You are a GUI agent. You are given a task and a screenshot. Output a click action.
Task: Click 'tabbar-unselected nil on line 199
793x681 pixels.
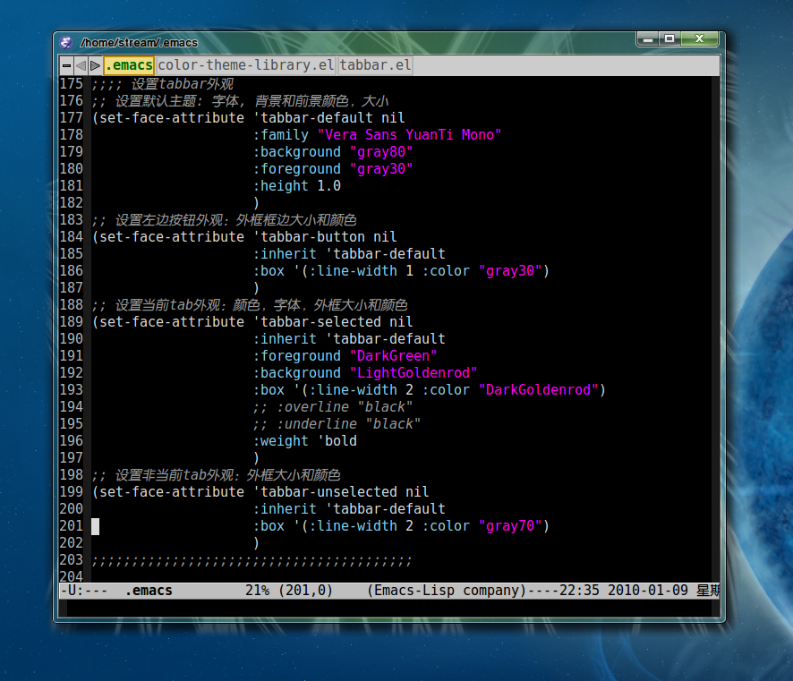point(341,492)
